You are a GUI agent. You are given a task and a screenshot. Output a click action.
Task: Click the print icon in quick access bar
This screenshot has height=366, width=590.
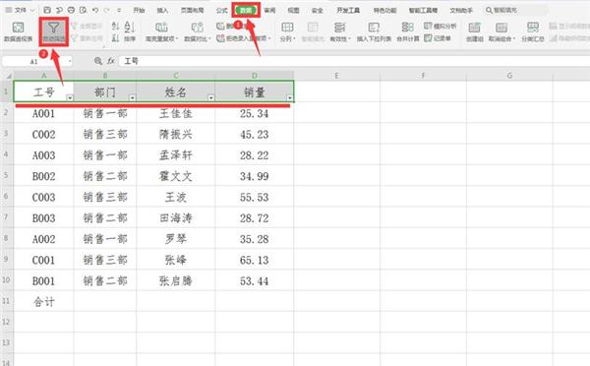coord(71,10)
